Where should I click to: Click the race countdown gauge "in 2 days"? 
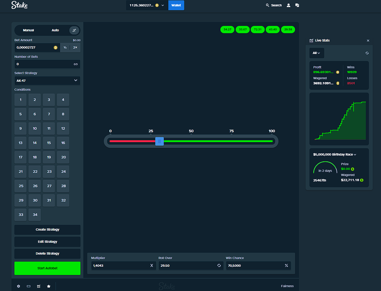pyautogui.click(x=325, y=168)
